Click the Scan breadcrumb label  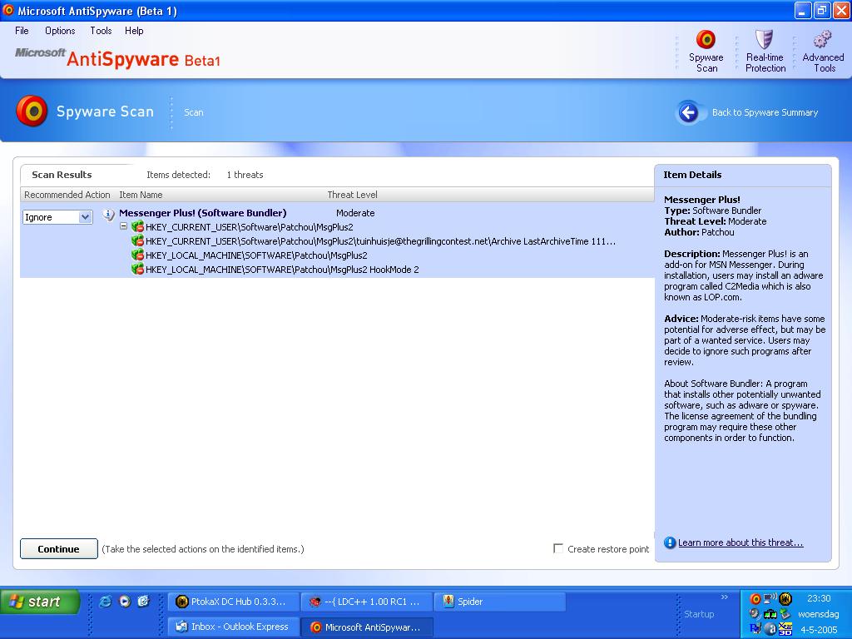coord(193,112)
